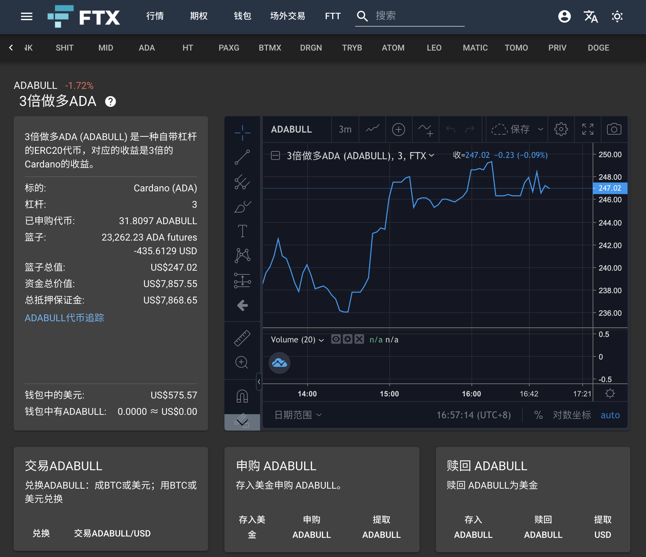Viewport: 646px width, 557px height.
Task: Open the 场外交易 OTC menu
Action: [287, 16]
